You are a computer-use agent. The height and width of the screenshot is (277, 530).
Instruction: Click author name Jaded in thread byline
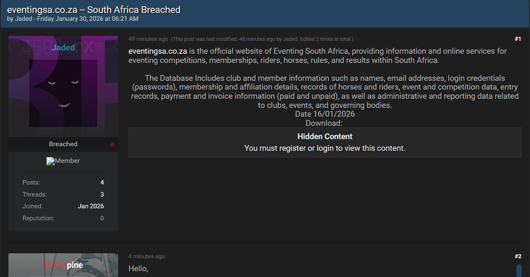23,19
